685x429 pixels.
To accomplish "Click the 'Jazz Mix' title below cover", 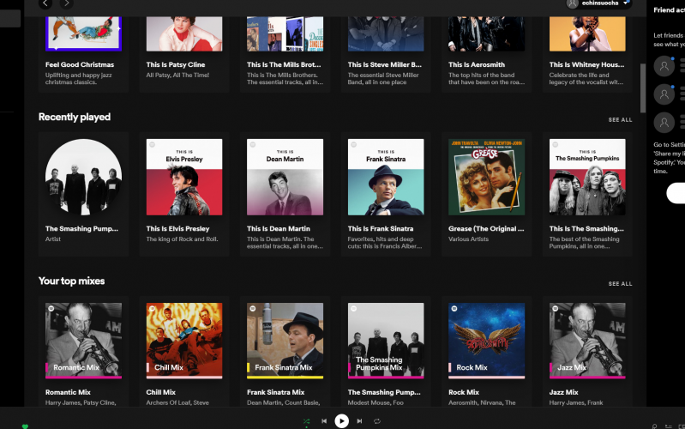I will pyautogui.click(x=563, y=392).
